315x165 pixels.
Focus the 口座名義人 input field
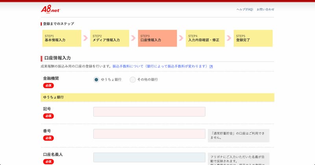point(149,158)
